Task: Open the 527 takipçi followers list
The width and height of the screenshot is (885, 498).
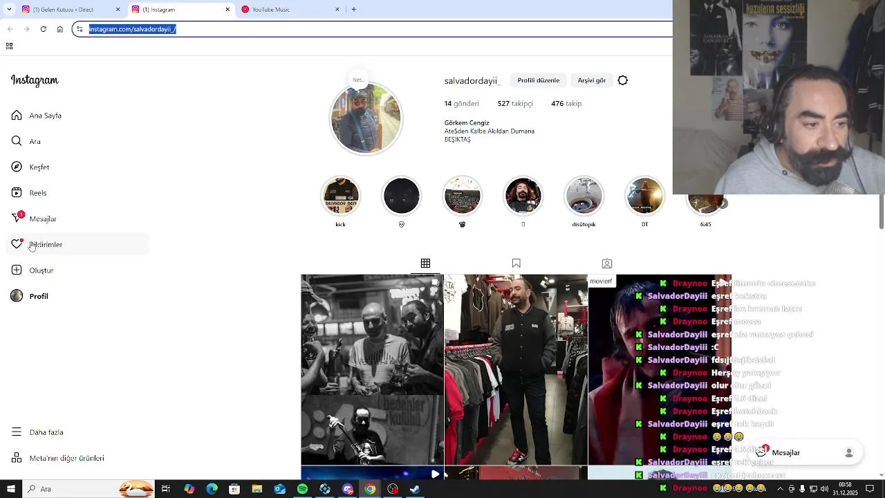Action: (515, 103)
